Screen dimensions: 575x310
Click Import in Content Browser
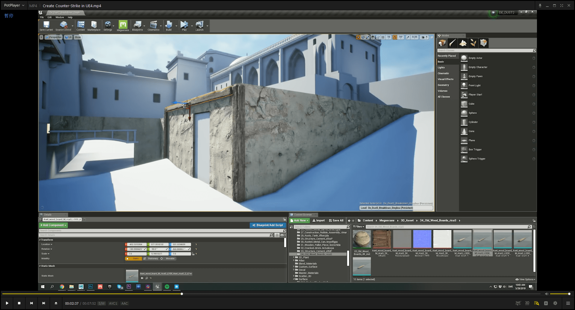coord(319,221)
